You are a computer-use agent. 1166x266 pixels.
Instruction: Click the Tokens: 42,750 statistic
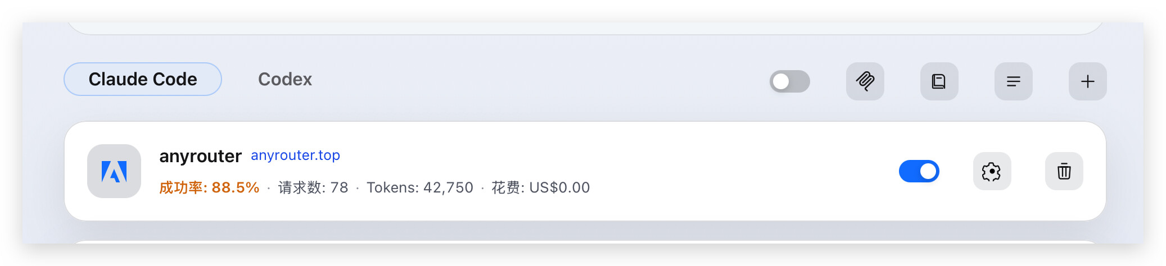pyautogui.click(x=420, y=187)
